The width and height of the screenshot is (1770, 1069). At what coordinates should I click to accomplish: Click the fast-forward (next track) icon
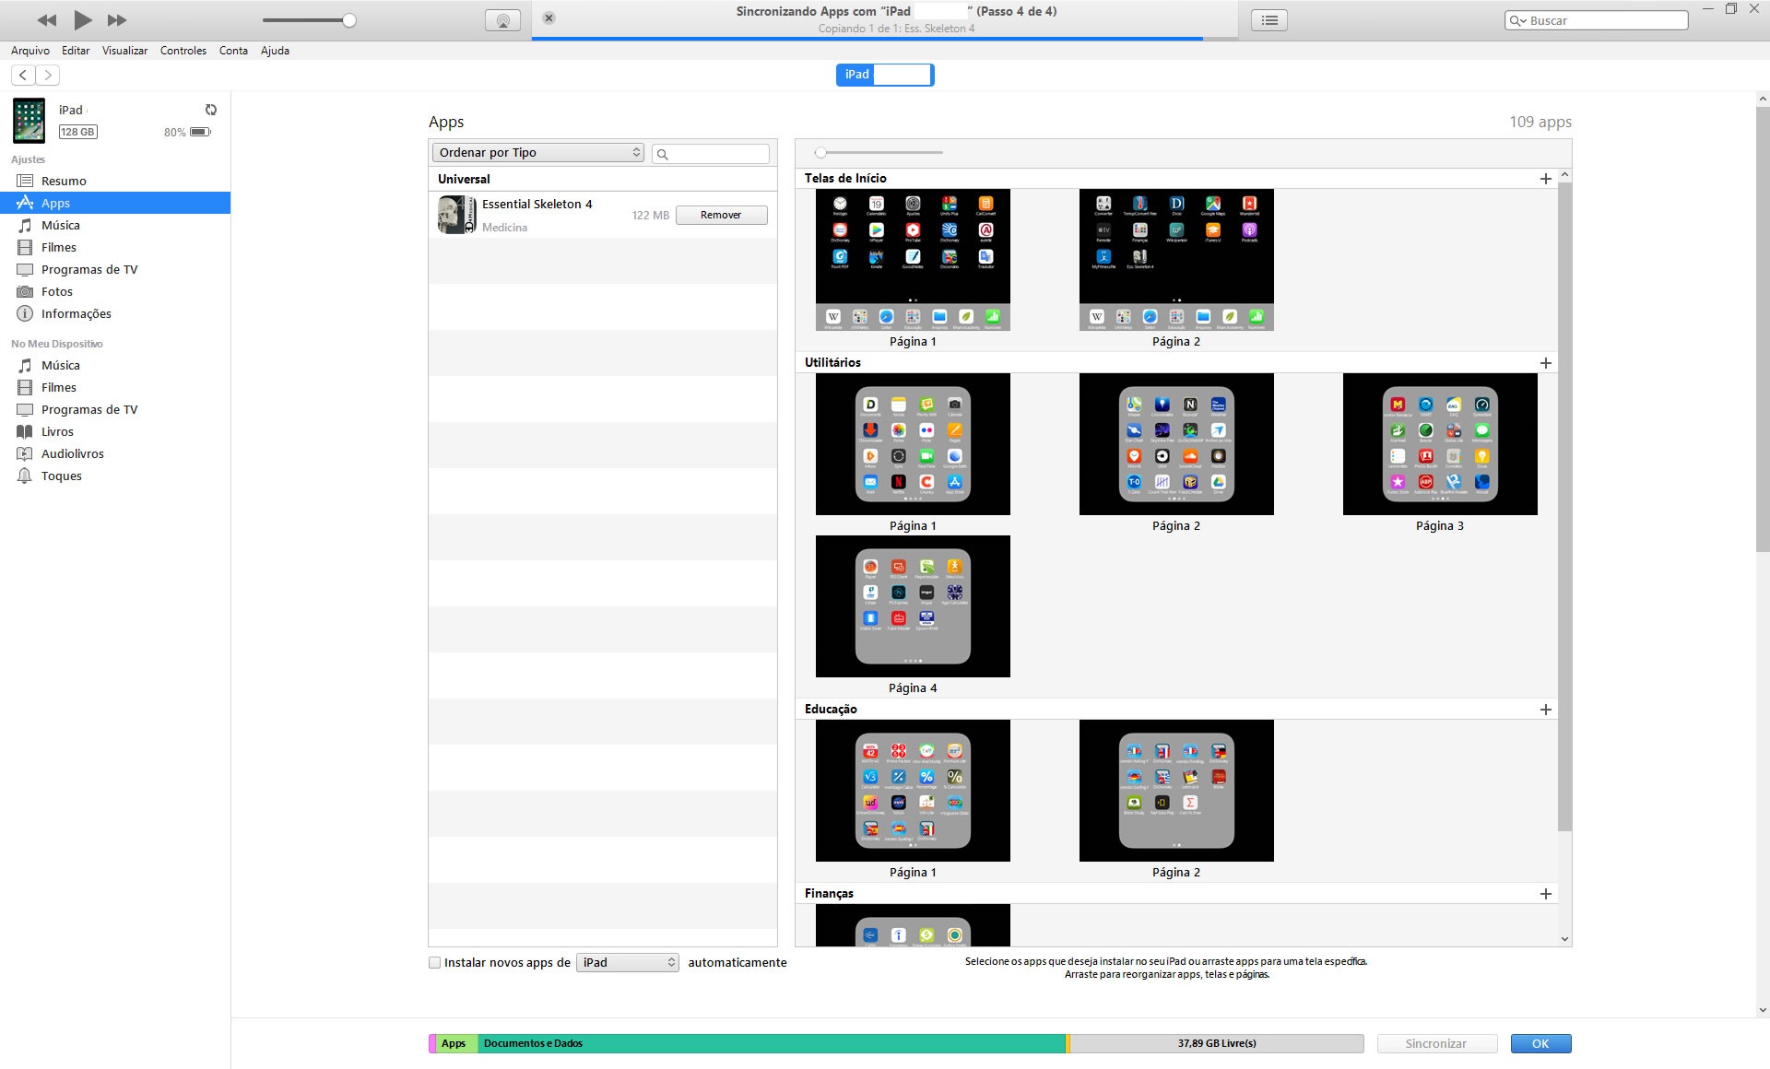click(x=117, y=20)
